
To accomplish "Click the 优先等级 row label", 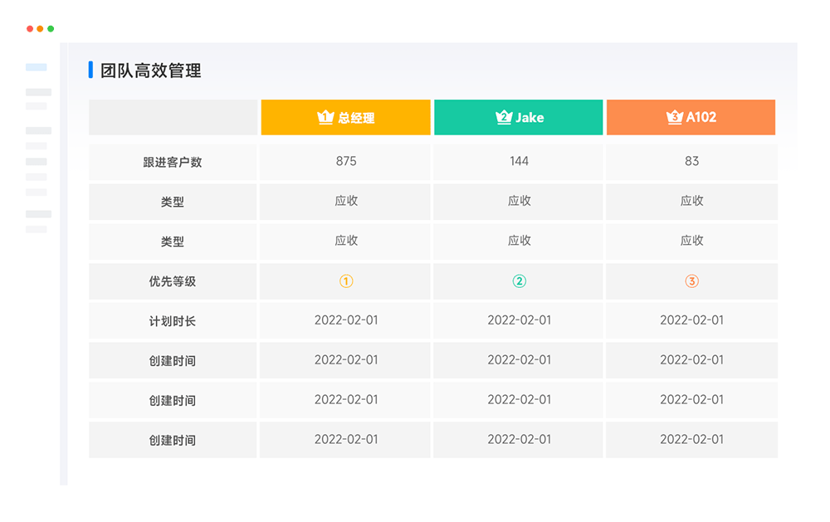I will [x=172, y=281].
